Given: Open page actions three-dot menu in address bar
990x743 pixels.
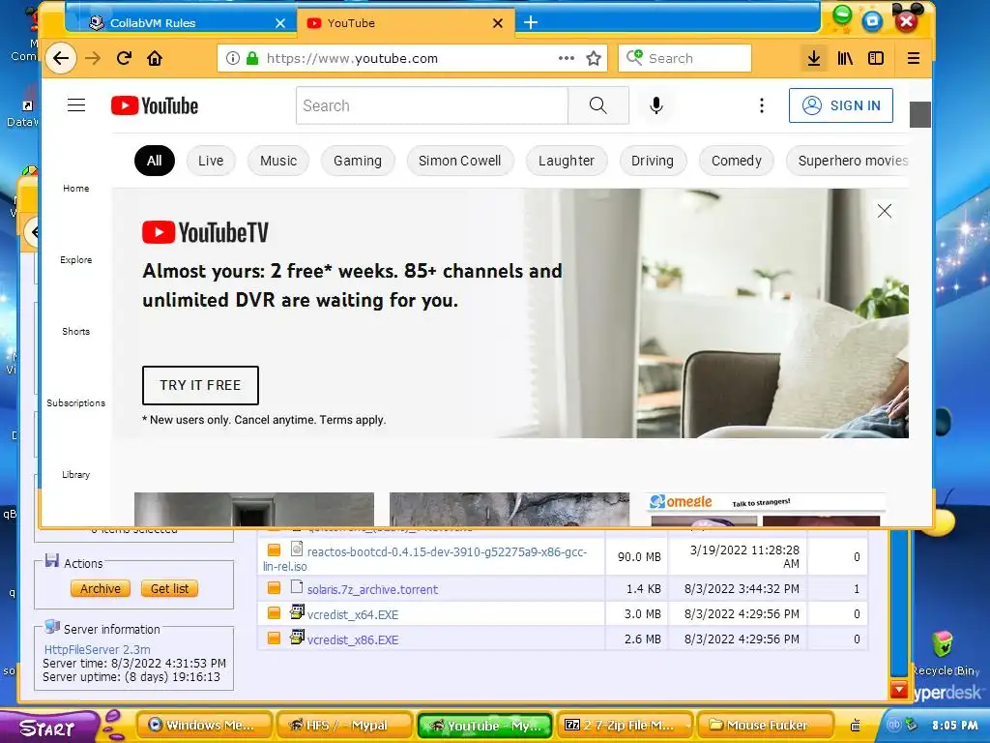Looking at the screenshot, I should [567, 58].
